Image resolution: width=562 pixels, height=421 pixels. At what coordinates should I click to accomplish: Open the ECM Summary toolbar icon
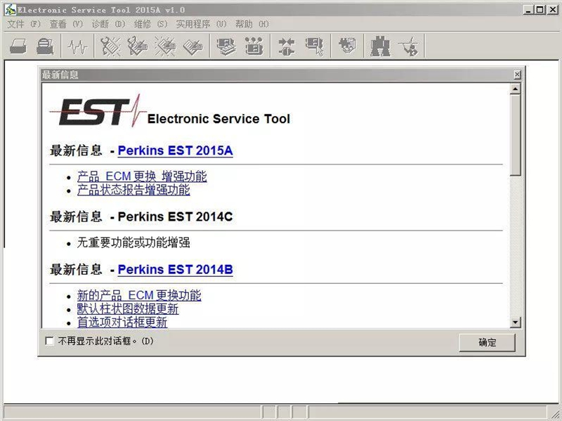[x=226, y=46]
